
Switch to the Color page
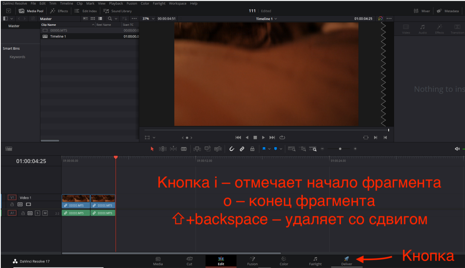click(x=284, y=261)
